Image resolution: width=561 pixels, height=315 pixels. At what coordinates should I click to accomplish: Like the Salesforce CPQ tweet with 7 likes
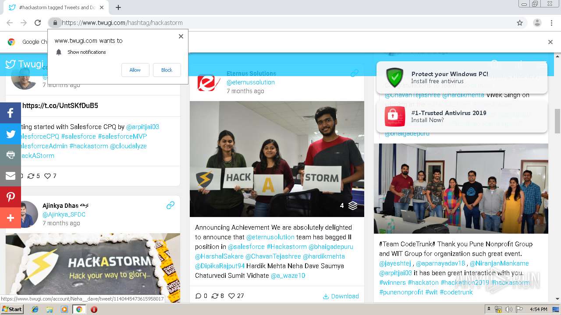[48, 176]
